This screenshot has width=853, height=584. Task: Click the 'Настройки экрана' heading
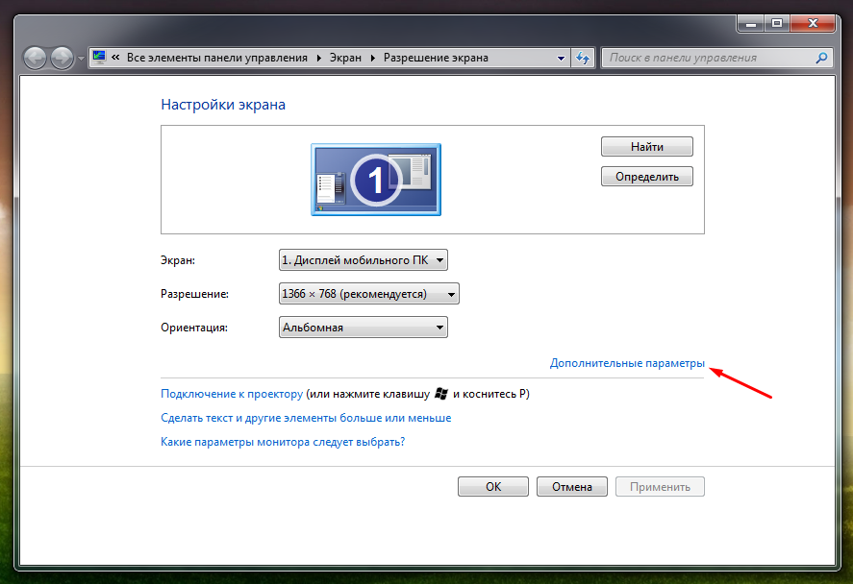pyautogui.click(x=223, y=105)
